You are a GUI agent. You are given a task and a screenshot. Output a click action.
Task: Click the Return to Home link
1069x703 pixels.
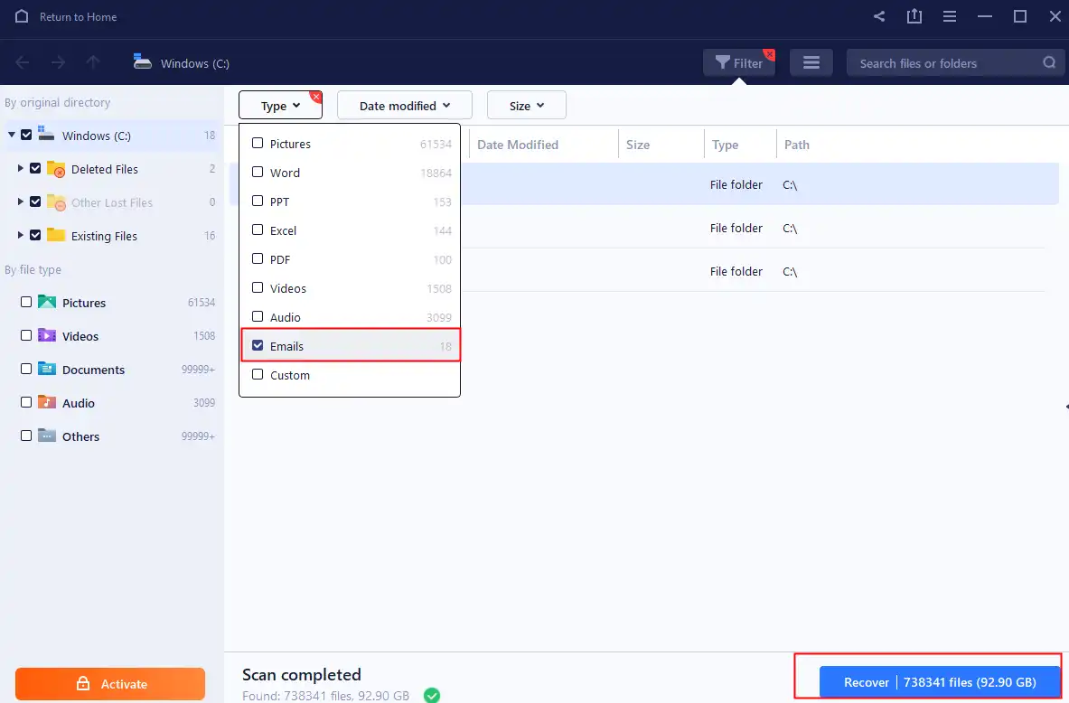point(78,16)
